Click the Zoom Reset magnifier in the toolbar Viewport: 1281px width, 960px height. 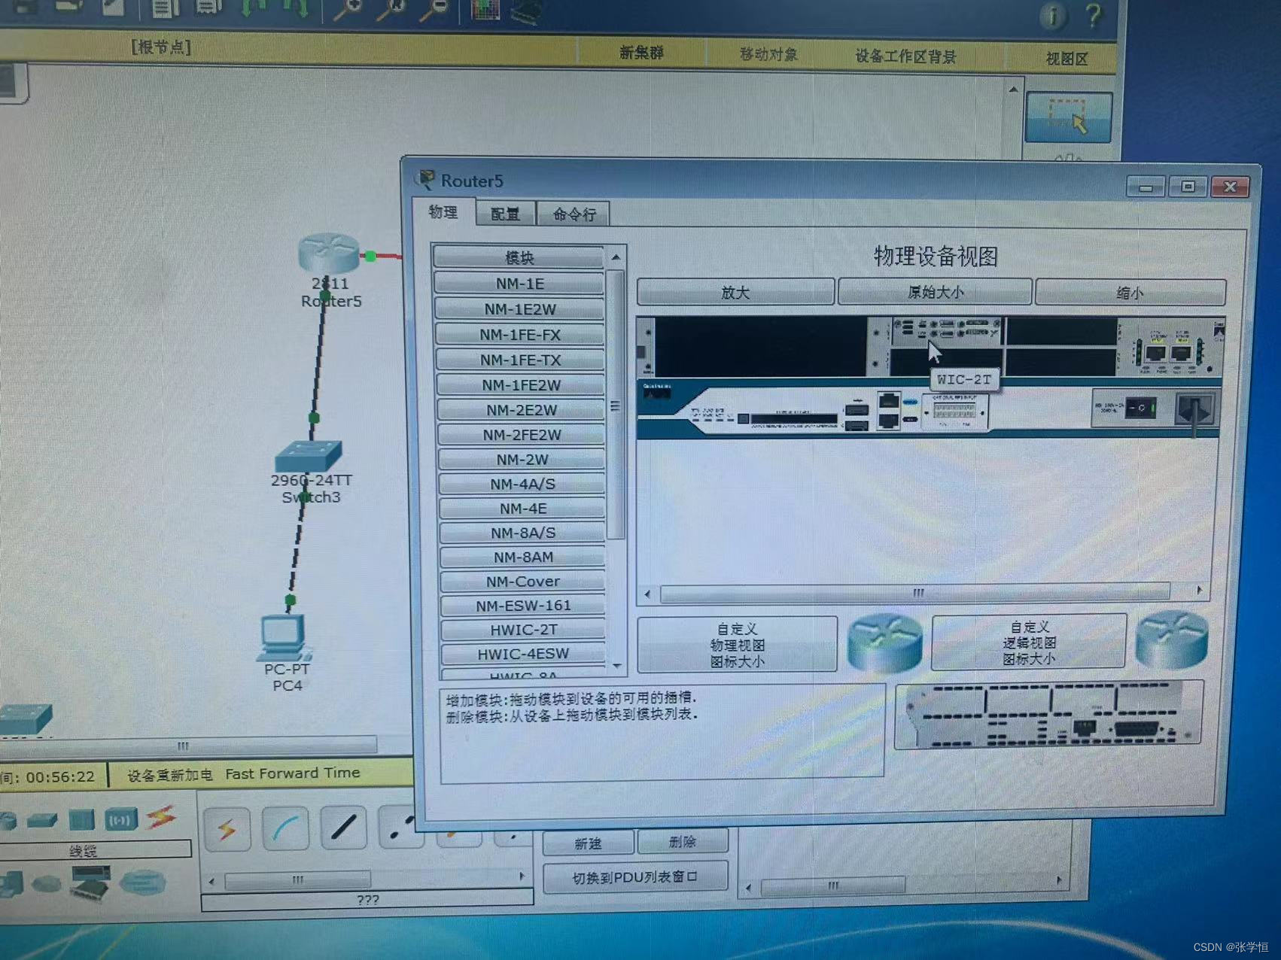(x=390, y=8)
